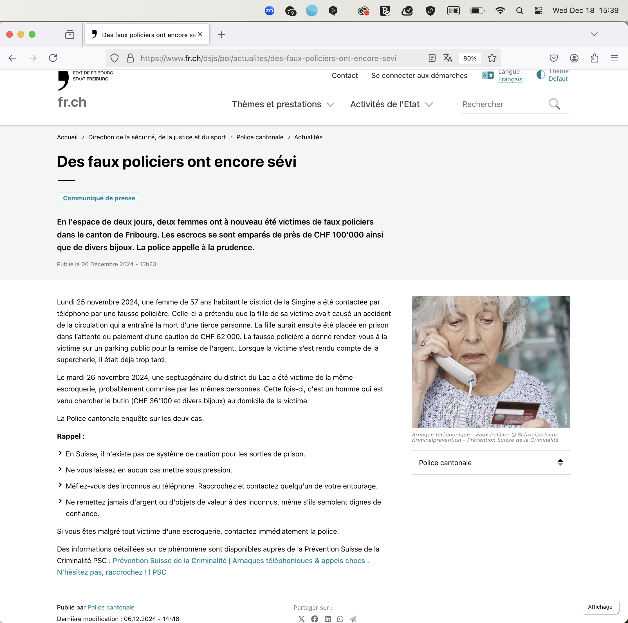Open the extensions puzzle icon
This screenshot has width=628, height=623.
tap(594, 58)
